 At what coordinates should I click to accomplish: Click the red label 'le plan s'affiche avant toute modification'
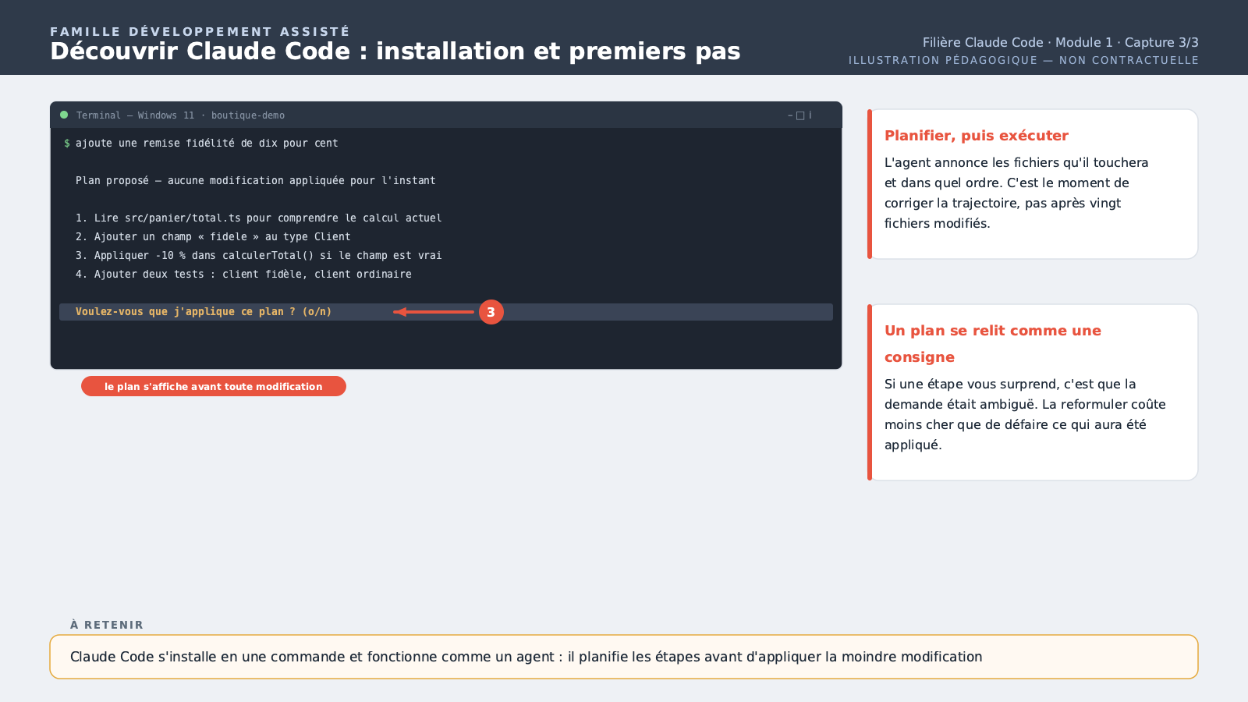(x=214, y=386)
